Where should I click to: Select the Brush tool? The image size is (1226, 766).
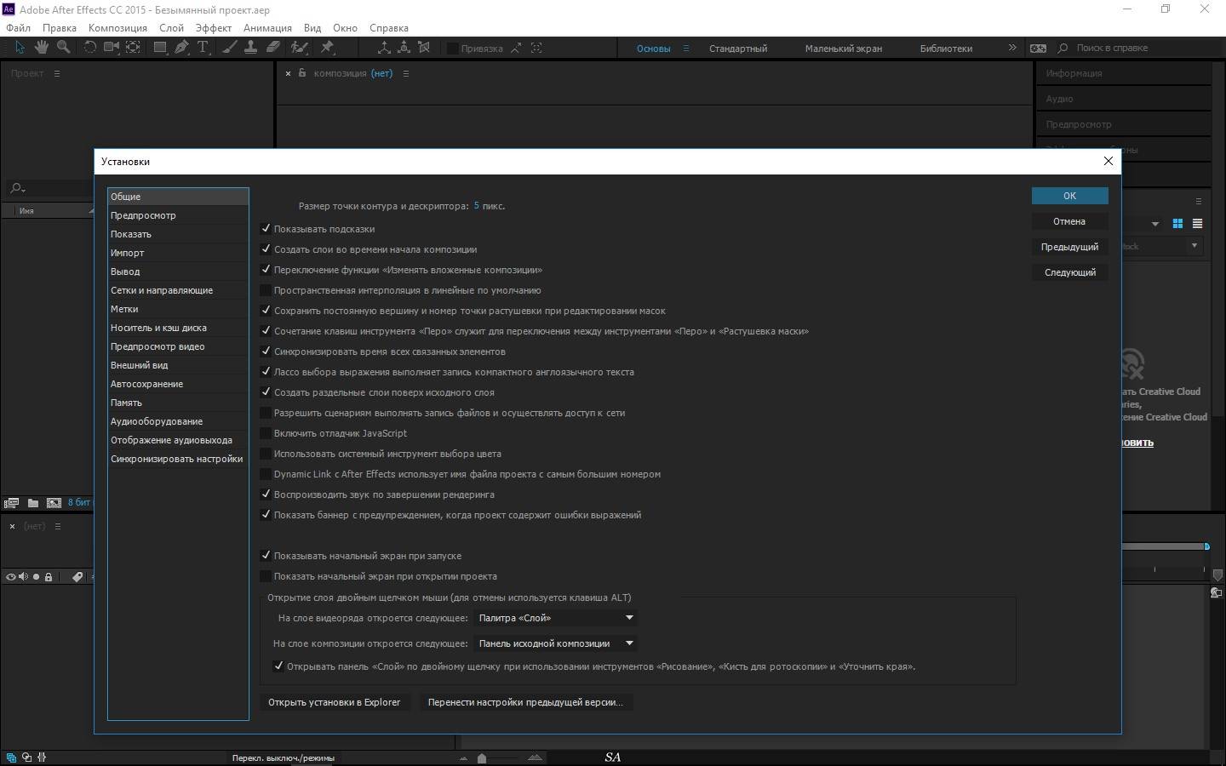(x=229, y=48)
